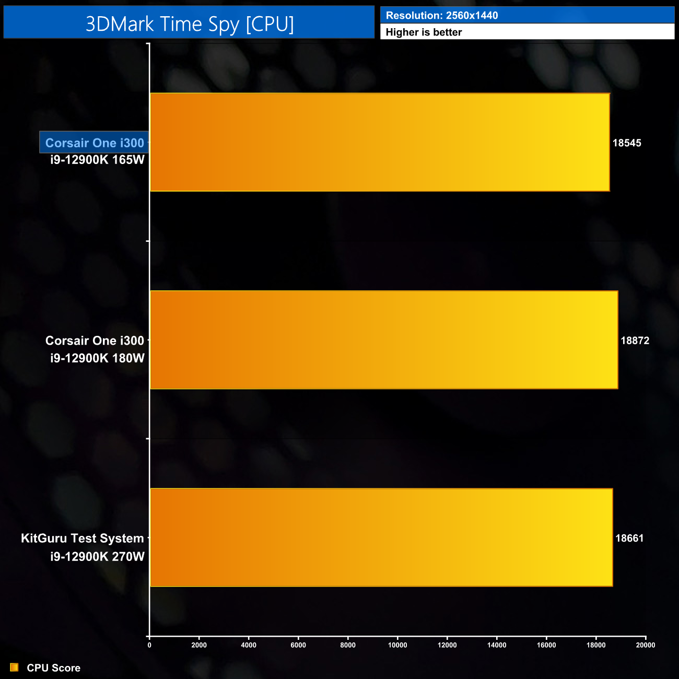
Task: Click the 14000 tick label on the axis
Action: point(497,645)
